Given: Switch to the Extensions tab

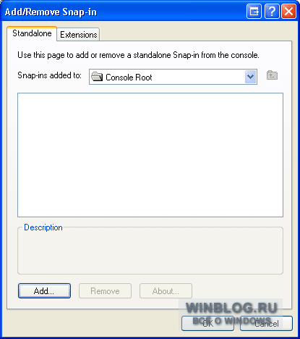Looking at the screenshot, I should click(x=79, y=35).
